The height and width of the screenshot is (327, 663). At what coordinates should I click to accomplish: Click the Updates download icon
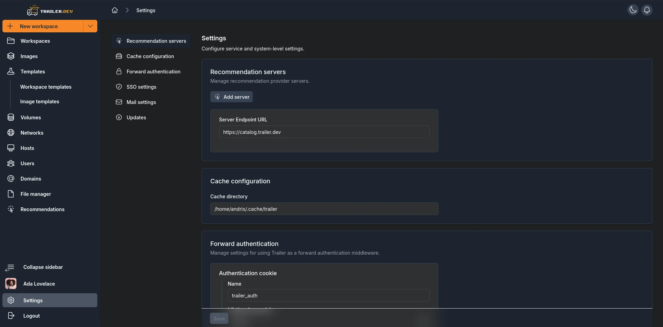coord(119,117)
